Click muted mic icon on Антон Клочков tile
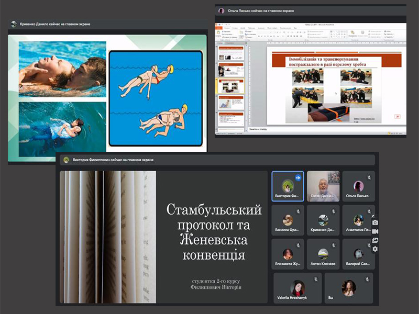The height and width of the screenshot is (314, 419). point(334,245)
